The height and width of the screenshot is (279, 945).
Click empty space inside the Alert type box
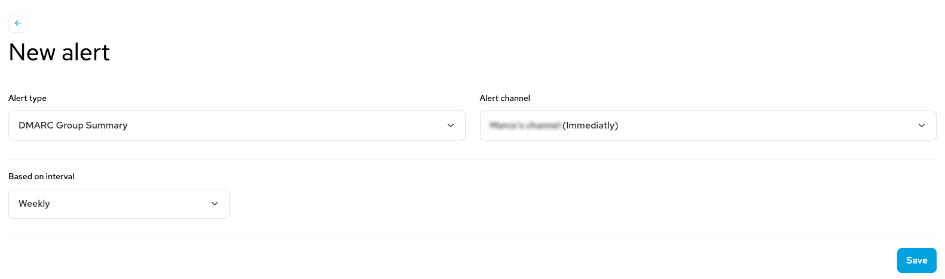coord(287,125)
